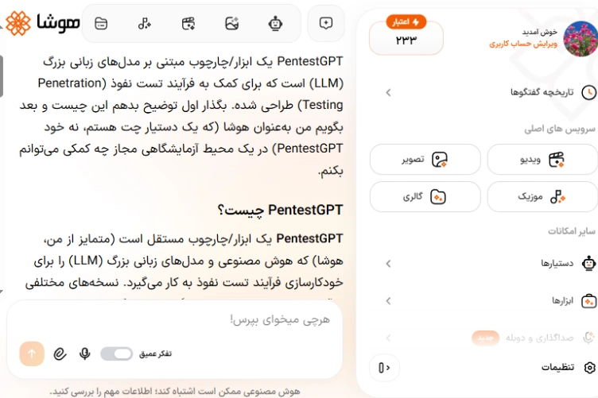The height and width of the screenshot is (398, 598).
Task: Open video generation icon in top toolbar
Action: [x=188, y=24]
